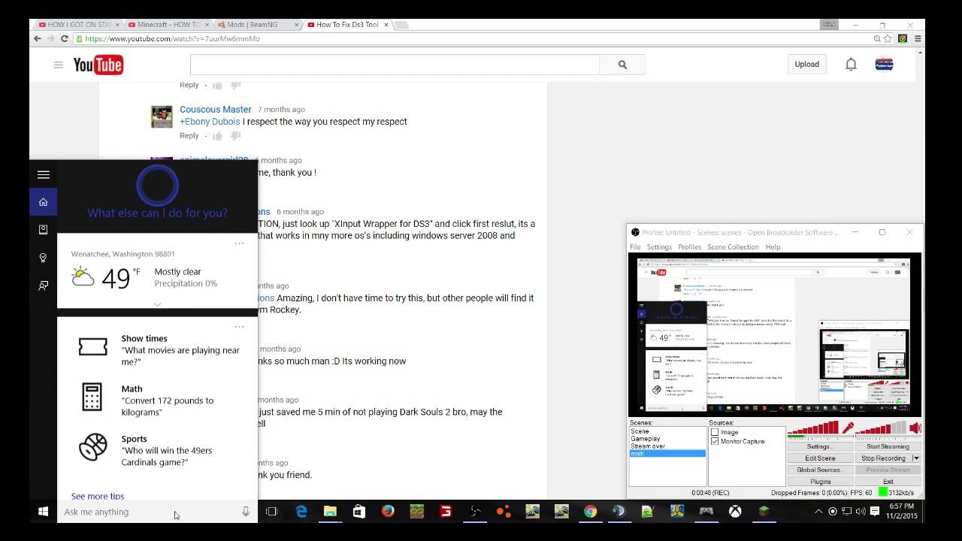Open the OBS Settings menu
Screen dimensions: 962x541
[659, 246]
